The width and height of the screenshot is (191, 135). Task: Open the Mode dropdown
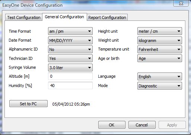pyautogui.click(x=160, y=86)
